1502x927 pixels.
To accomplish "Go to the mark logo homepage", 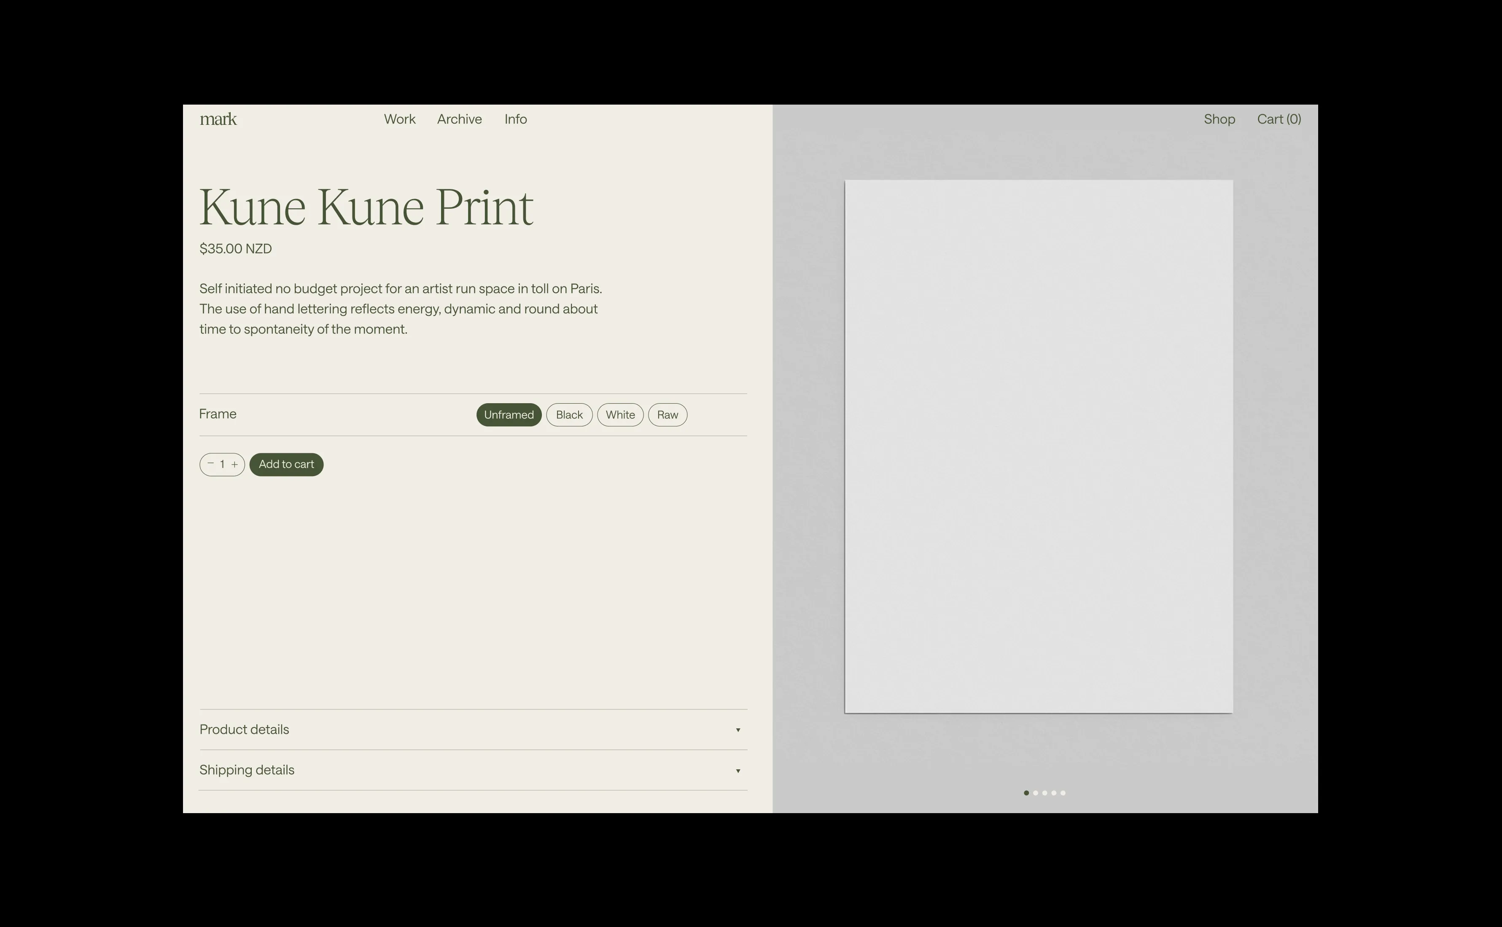I will [218, 119].
